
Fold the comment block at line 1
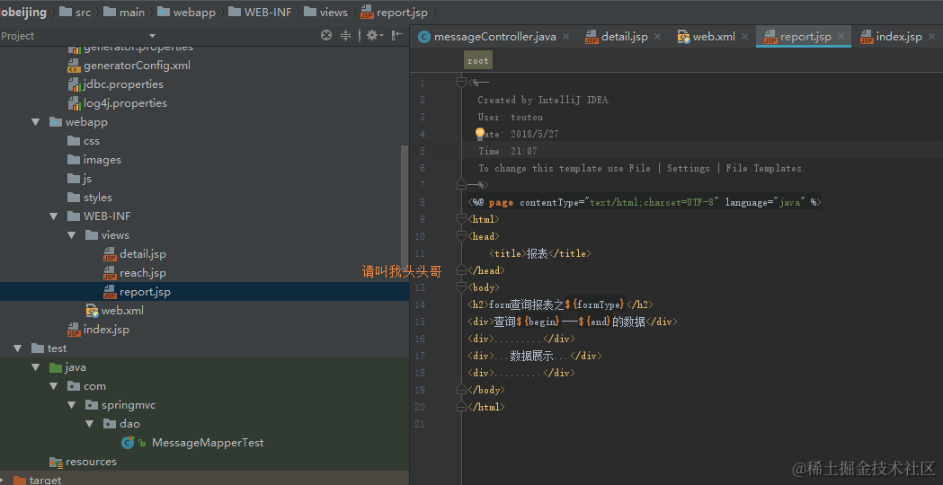[461, 83]
